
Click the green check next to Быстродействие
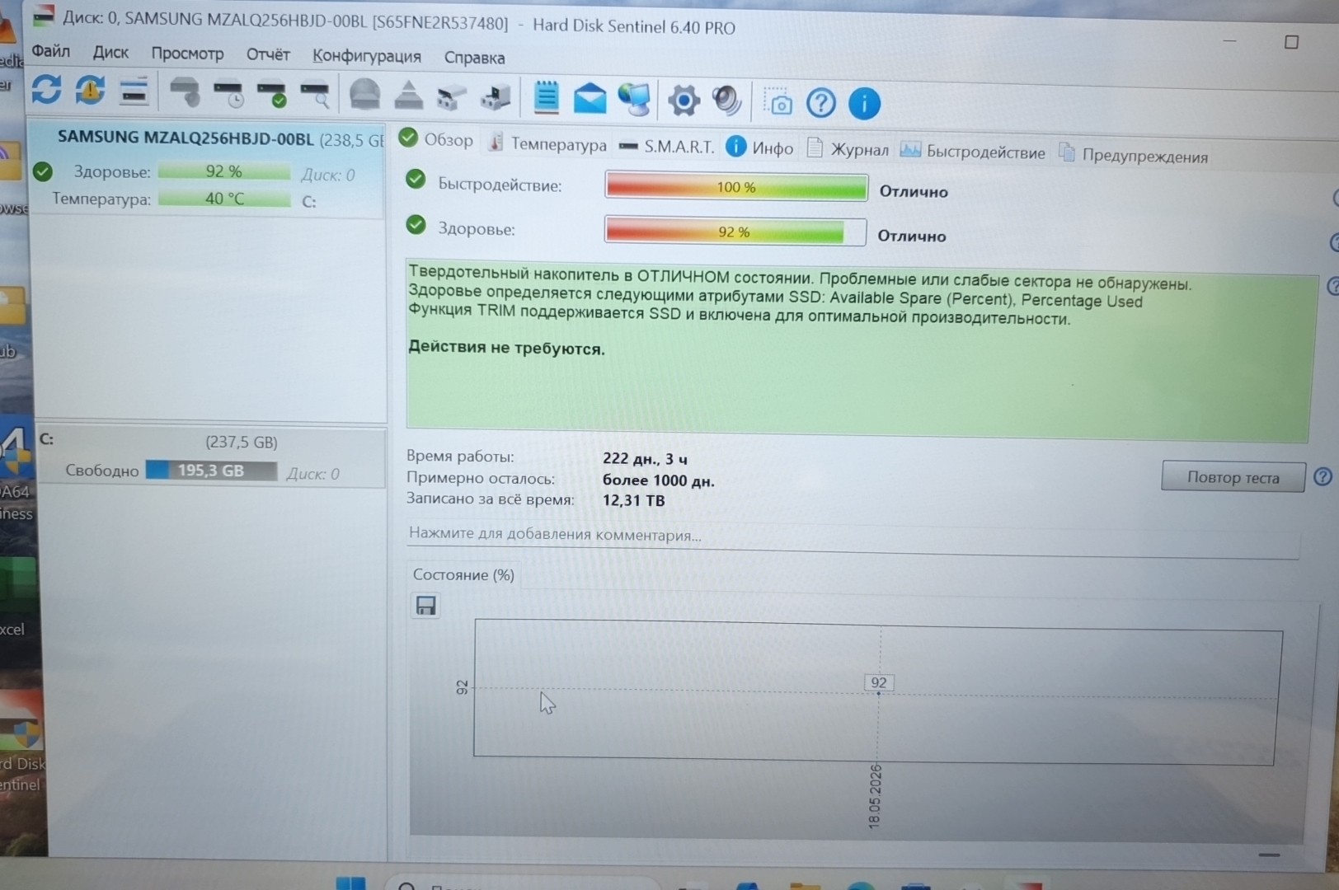(x=416, y=180)
